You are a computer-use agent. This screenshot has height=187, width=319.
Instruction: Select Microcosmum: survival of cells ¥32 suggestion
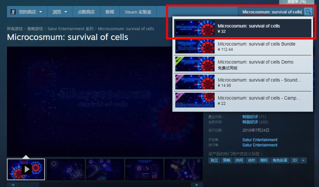[243, 28]
